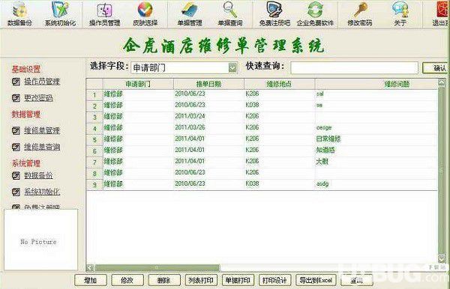Click the 修改密码 key icon

tap(359, 13)
